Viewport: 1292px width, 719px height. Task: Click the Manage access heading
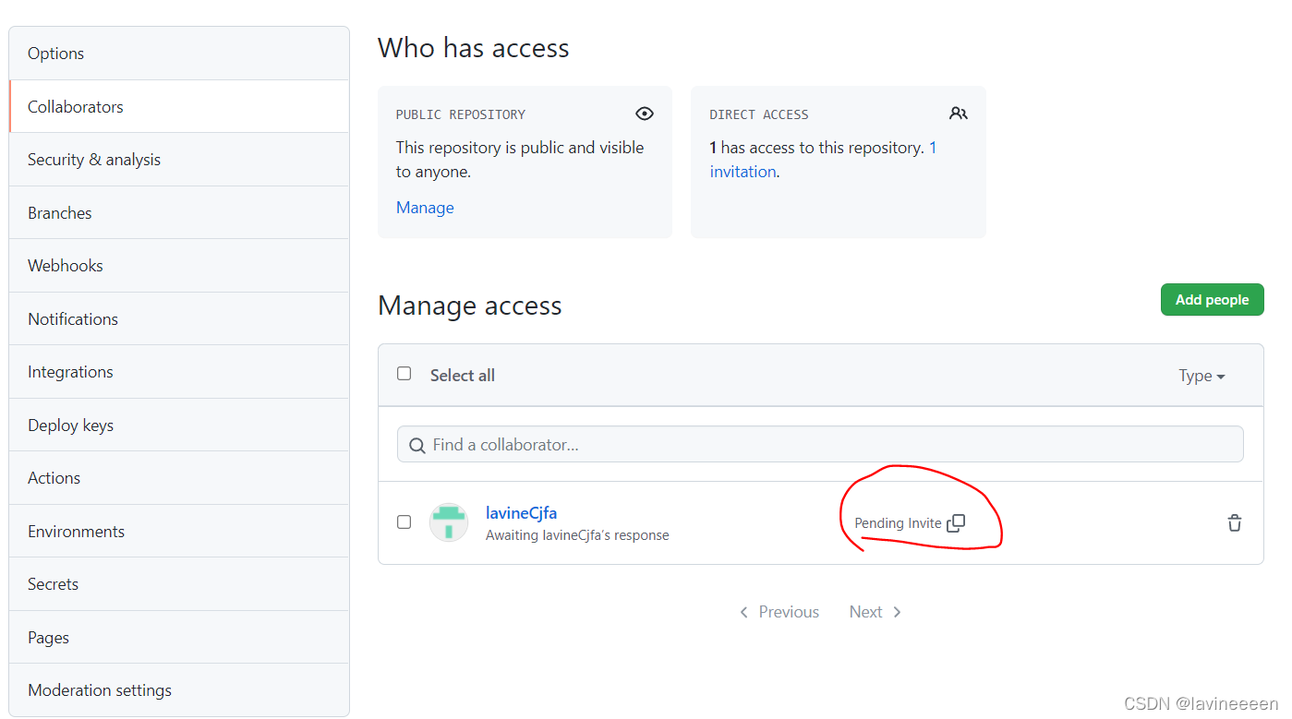pos(470,306)
